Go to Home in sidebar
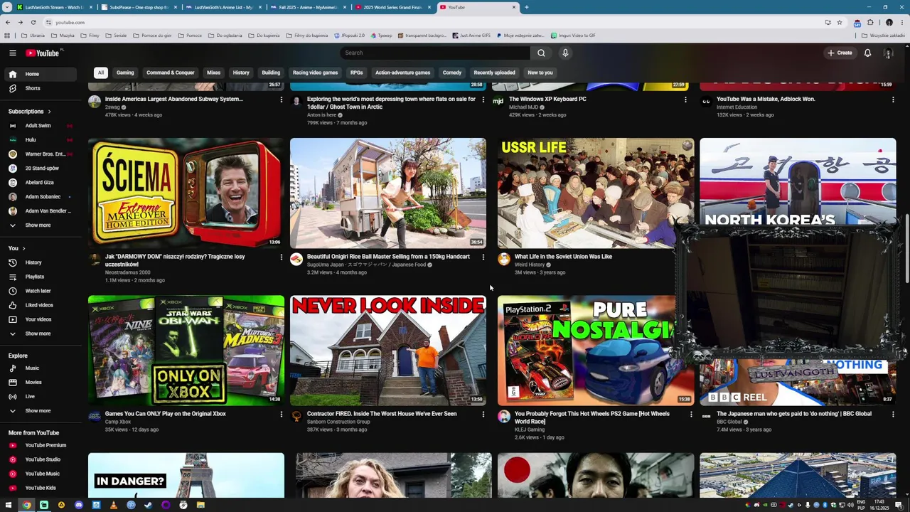910x512 pixels. (41, 74)
